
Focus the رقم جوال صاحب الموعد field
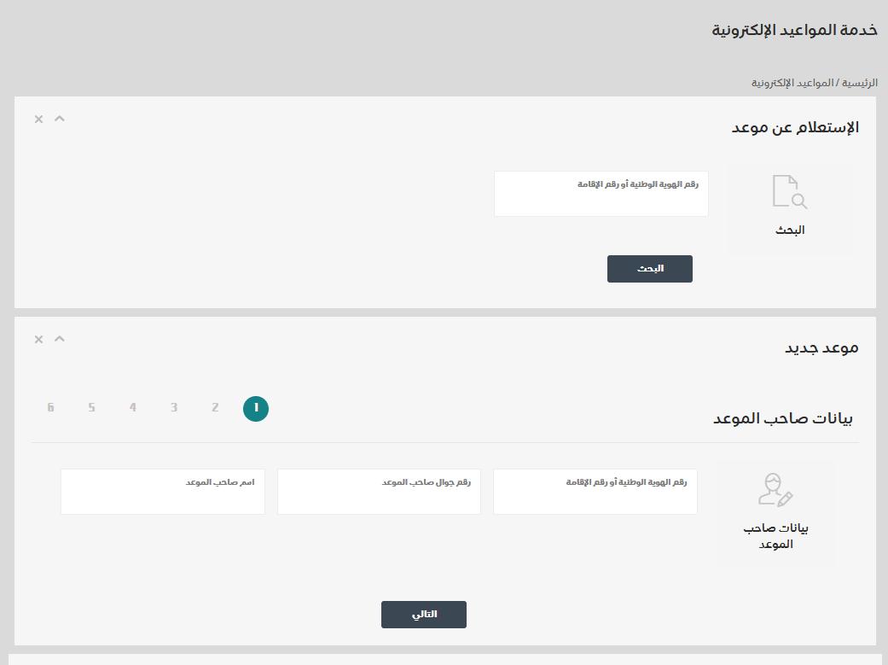click(x=379, y=493)
